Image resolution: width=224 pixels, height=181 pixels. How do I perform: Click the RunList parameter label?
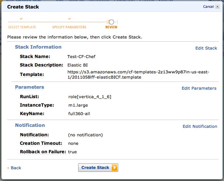pyautogui.click(x=30, y=97)
